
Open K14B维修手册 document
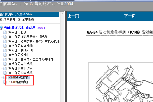point(18,82)
